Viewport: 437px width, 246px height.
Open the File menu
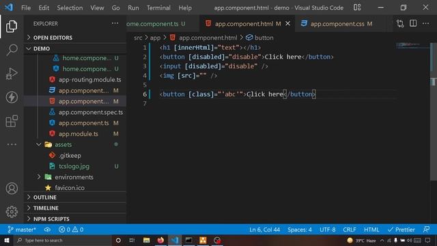point(26,8)
